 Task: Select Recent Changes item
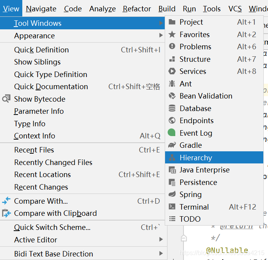click(x=82, y=187)
